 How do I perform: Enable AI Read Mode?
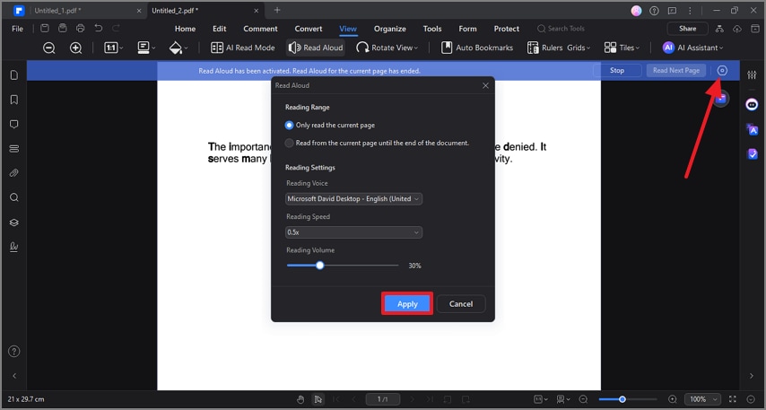point(243,48)
